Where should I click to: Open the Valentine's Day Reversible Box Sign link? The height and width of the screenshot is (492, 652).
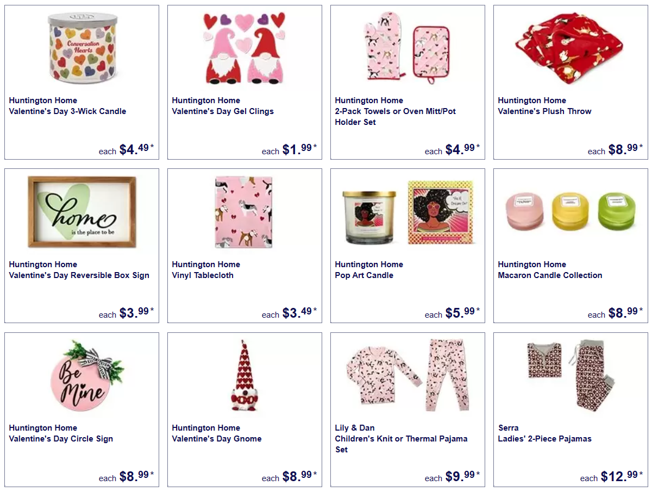tap(79, 275)
